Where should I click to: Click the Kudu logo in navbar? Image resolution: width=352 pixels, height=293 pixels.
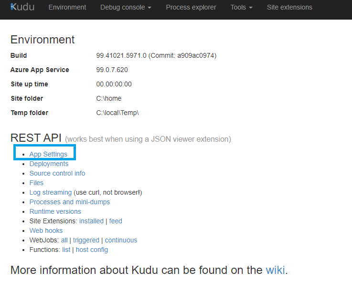pyautogui.click(x=23, y=7)
